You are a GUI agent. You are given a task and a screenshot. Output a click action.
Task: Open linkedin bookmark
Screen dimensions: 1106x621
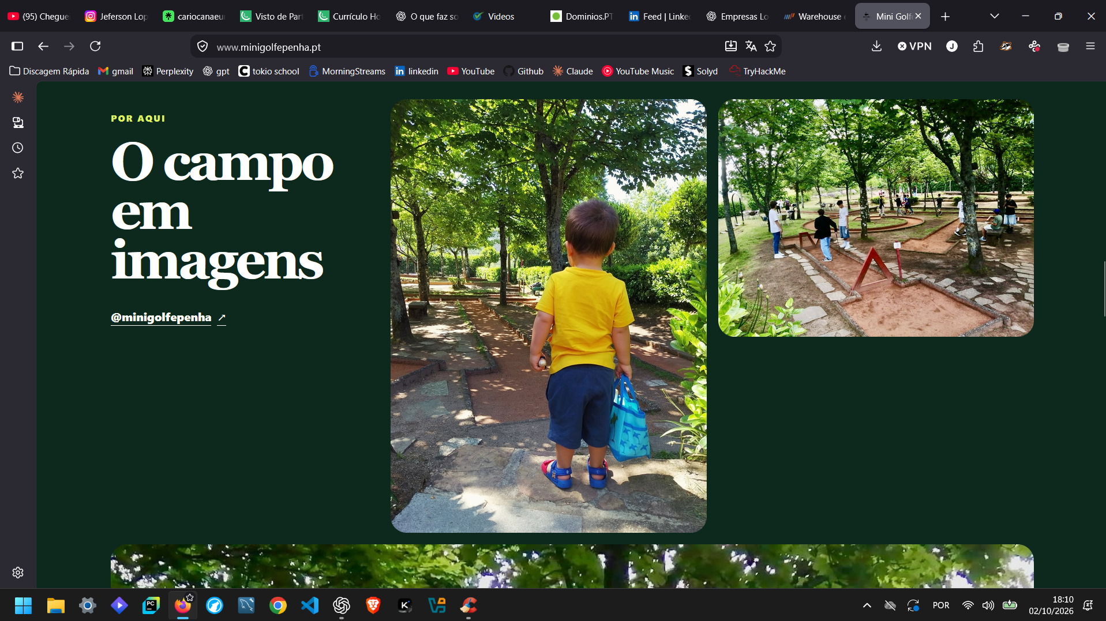pyautogui.click(x=417, y=71)
